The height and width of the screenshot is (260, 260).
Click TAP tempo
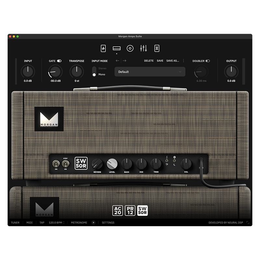coord(42,223)
